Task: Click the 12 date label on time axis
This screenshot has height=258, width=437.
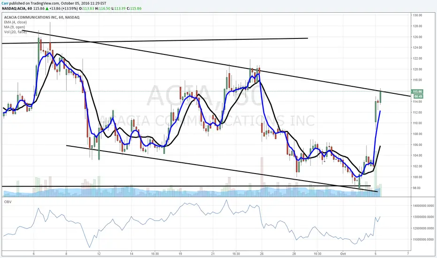Action: point(99,254)
